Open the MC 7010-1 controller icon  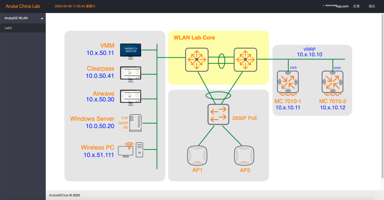click(x=288, y=83)
